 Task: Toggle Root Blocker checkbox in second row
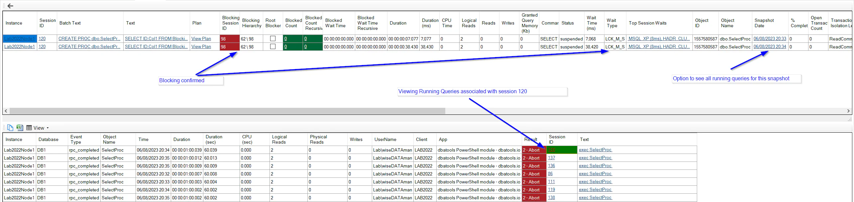point(273,47)
